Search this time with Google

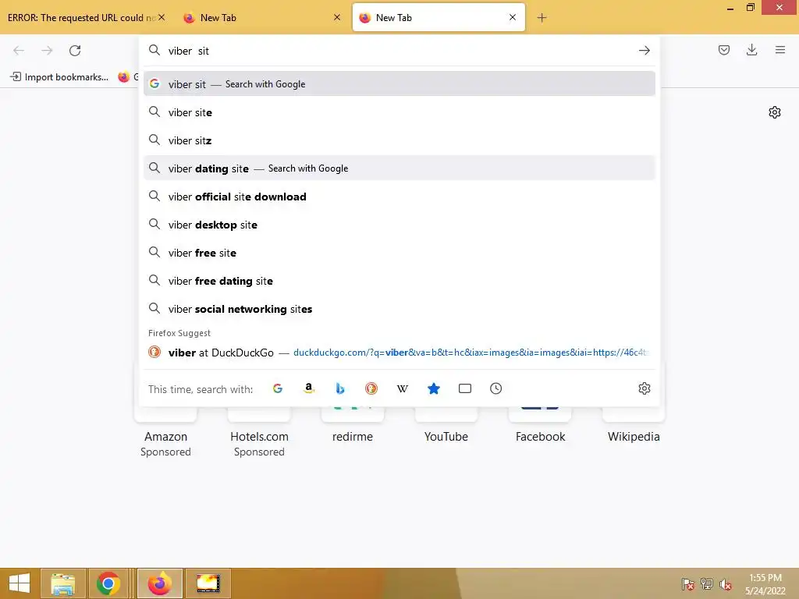tap(278, 388)
